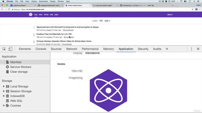Switch to the Network tab
The height and width of the screenshot is (113, 202).
[x=72, y=49]
